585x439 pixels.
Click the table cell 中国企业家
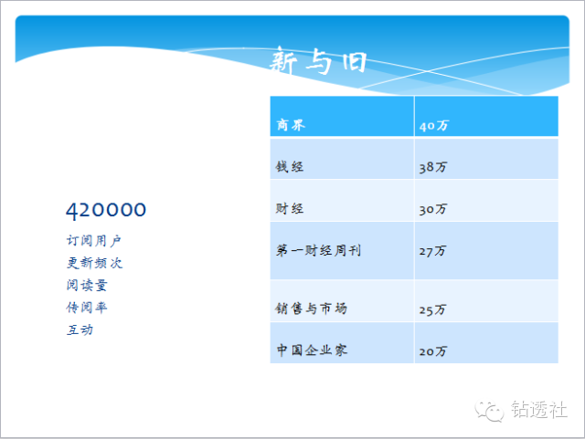tap(342, 343)
